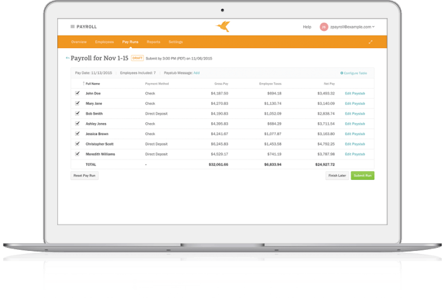445x298 pixels.
Task: Select the name Christopher Scott
Action: coord(99,144)
